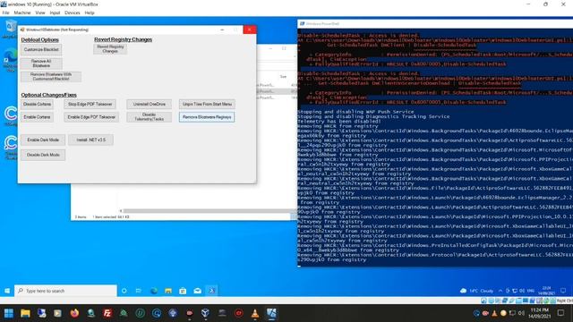The image size is (573, 322).
Task: Open VirtualBox View menu
Action: click(x=40, y=13)
